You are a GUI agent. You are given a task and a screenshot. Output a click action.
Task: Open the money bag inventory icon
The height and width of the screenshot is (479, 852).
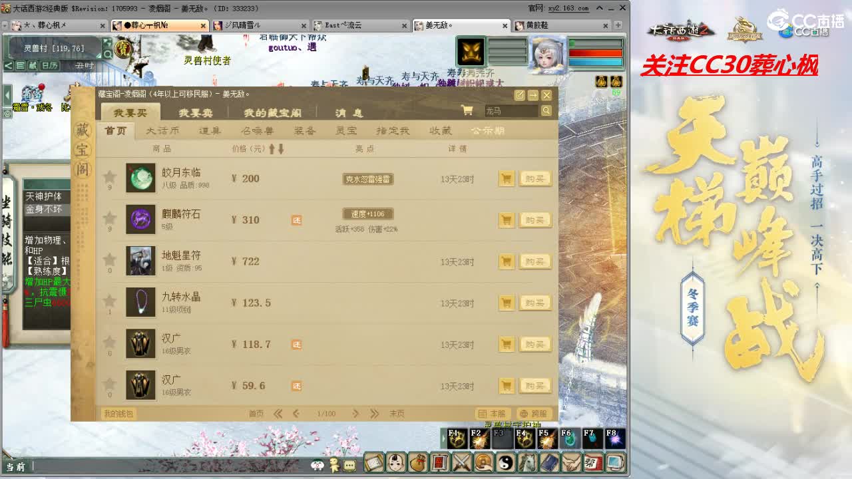point(418,462)
